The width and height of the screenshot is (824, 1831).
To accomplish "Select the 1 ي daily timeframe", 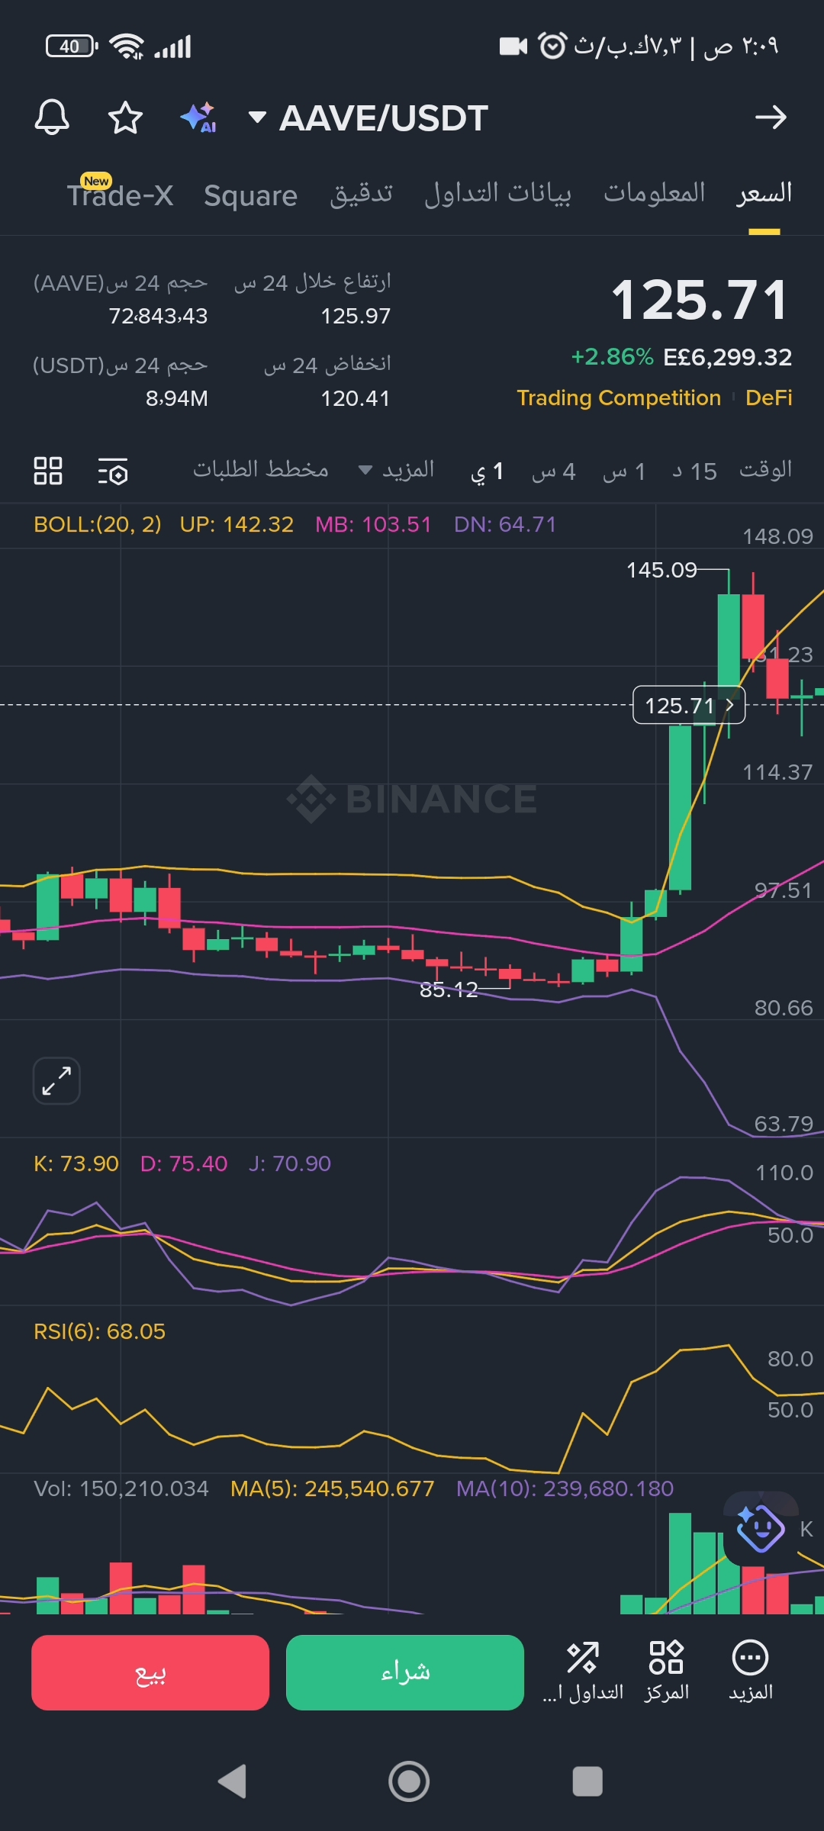I will coord(487,471).
